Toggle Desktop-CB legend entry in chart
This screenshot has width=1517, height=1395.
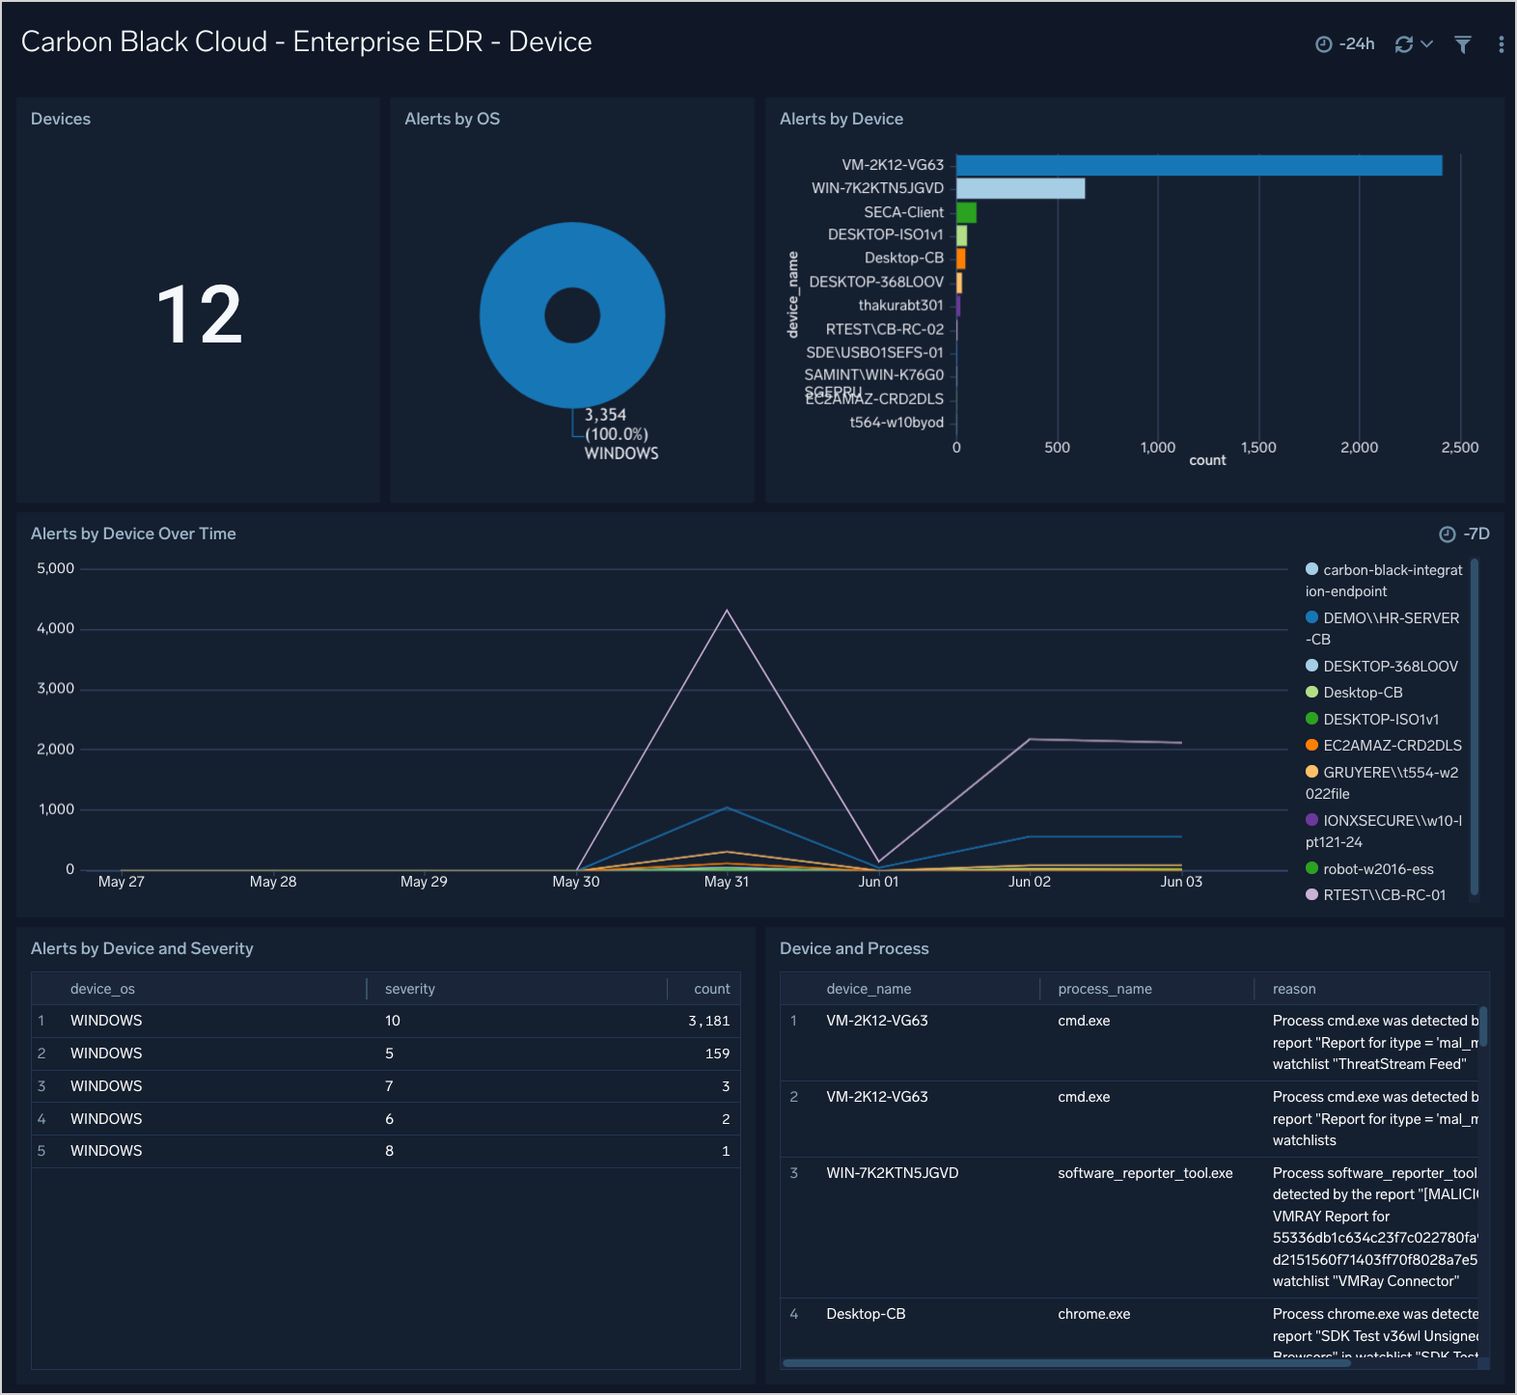[x=1362, y=693]
